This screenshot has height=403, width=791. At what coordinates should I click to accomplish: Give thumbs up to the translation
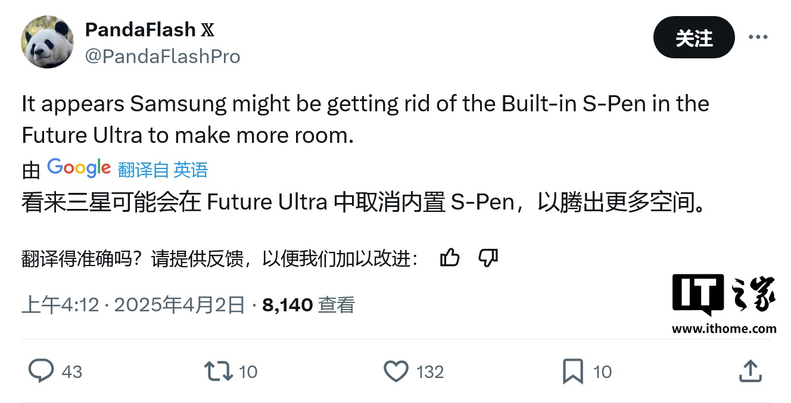pos(450,258)
